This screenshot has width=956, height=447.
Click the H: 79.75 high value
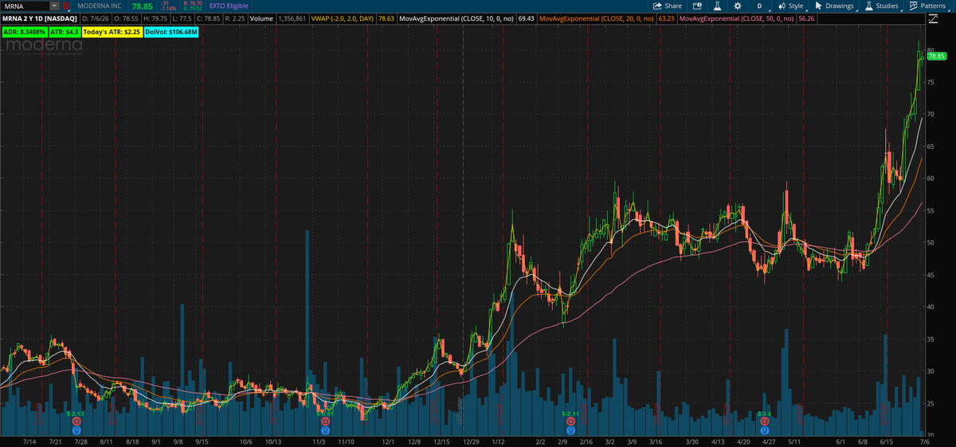(156, 18)
